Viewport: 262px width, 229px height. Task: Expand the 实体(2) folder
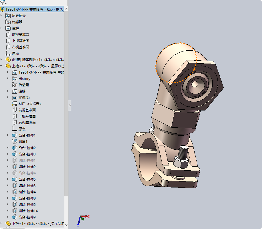[x=8, y=97]
